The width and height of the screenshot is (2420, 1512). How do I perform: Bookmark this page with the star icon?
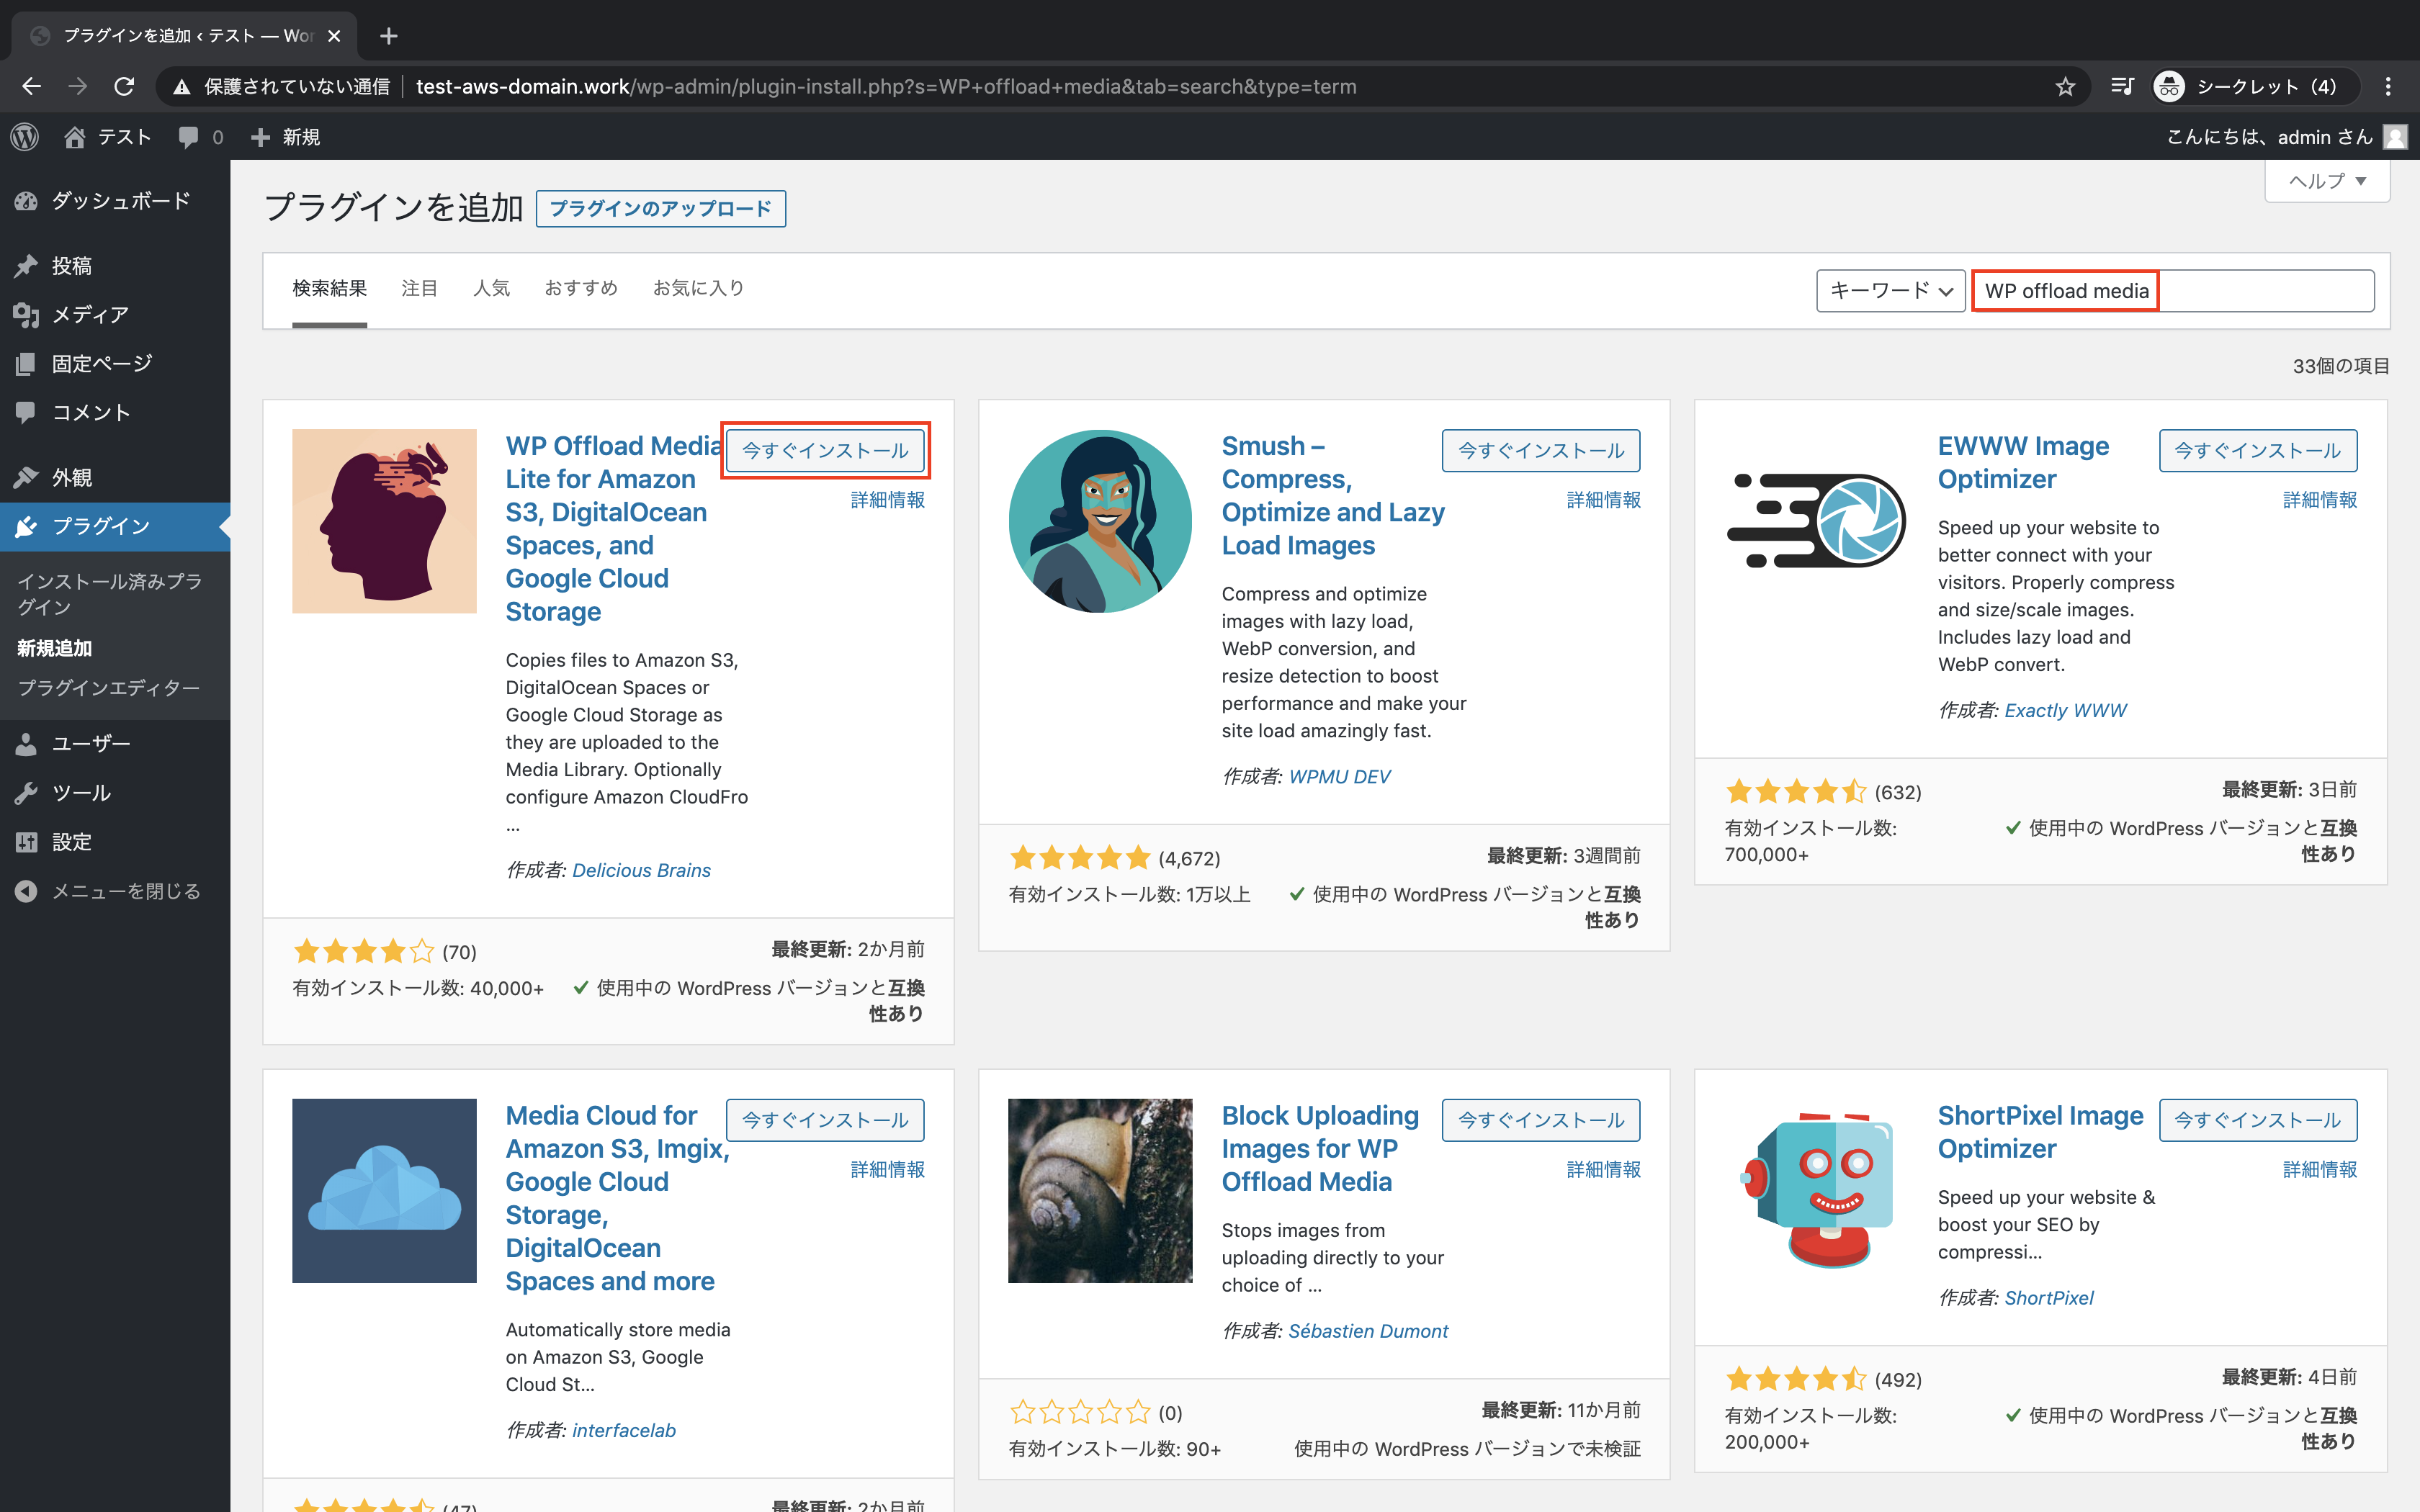(2065, 87)
